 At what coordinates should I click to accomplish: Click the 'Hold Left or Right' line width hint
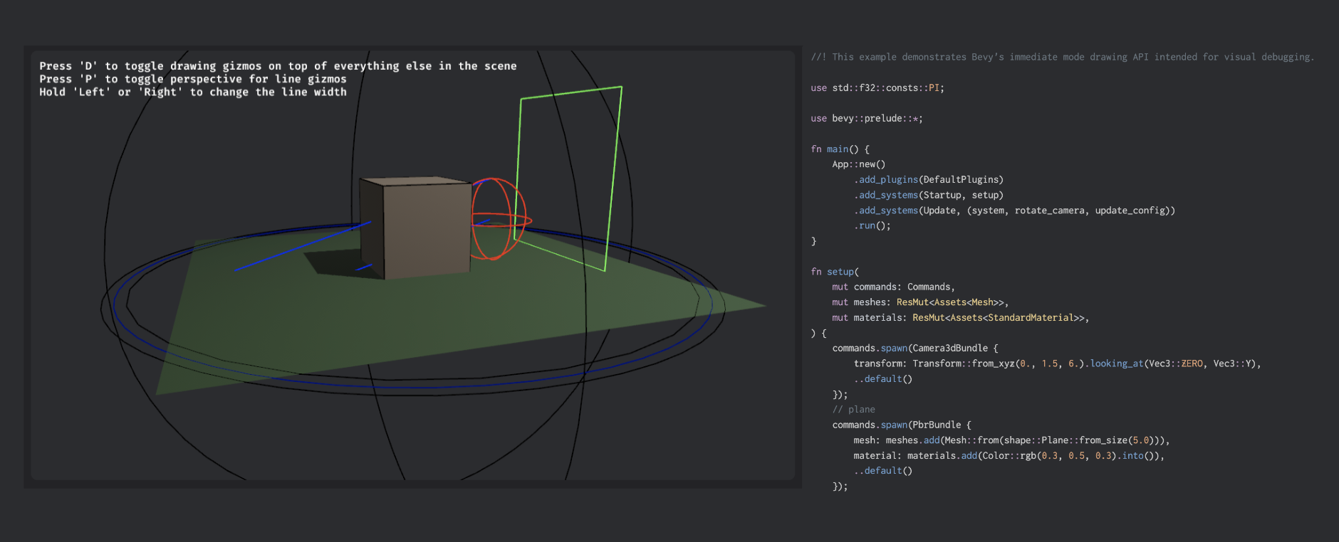pos(192,92)
